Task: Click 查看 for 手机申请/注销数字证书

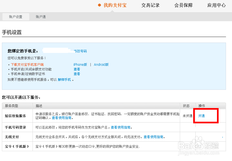Action: [x=77, y=74]
